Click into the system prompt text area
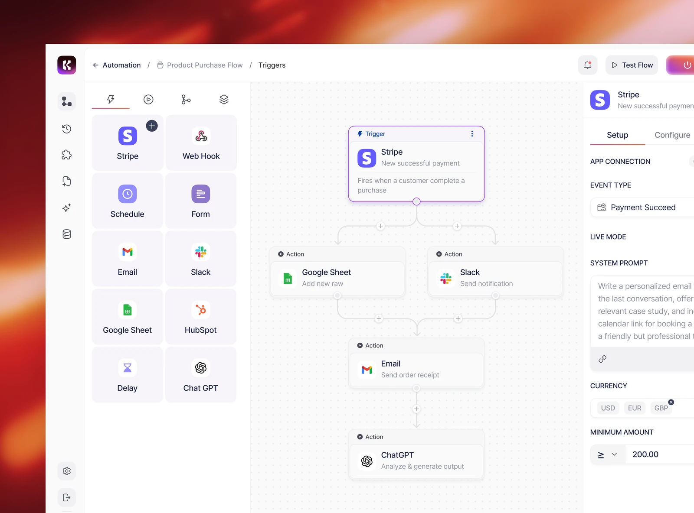This screenshot has width=694, height=513. click(643, 311)
